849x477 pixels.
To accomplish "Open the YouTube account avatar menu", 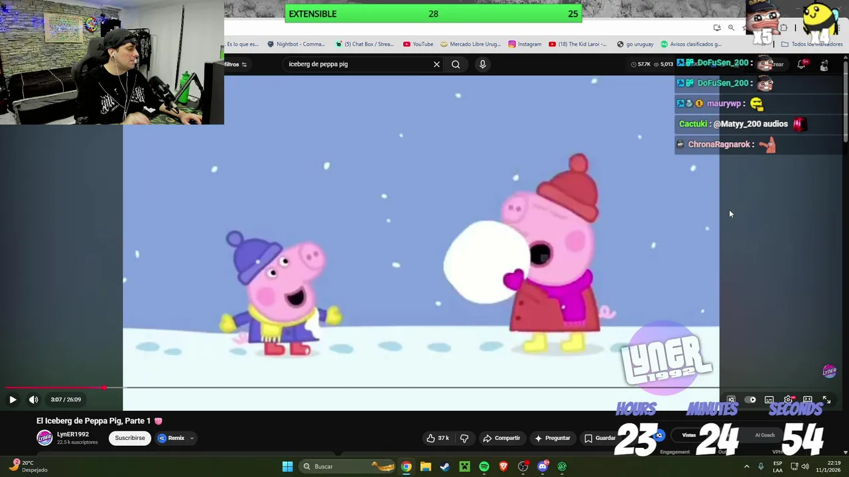I will click(x=823, y=64).
